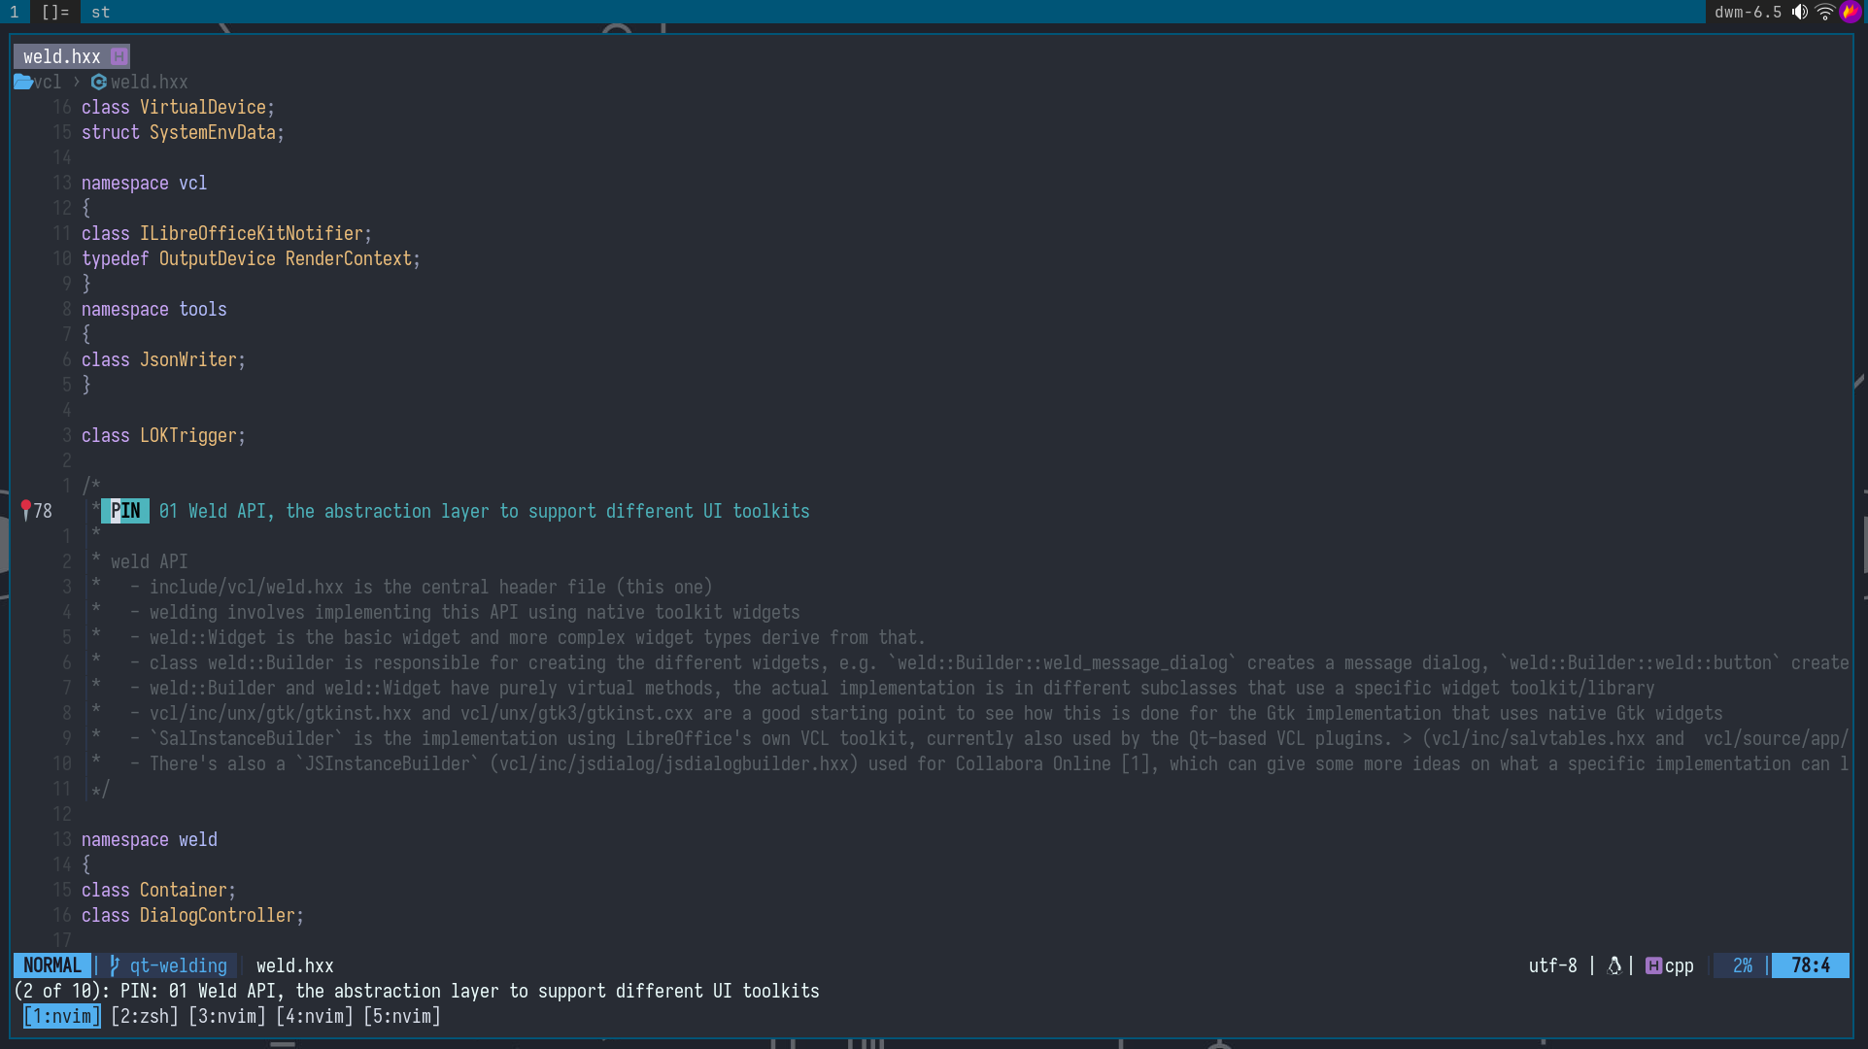Click the []= layout symbol in dwm bar
This screenshot has height=1049, width=1868.
(x=55, y=12)
